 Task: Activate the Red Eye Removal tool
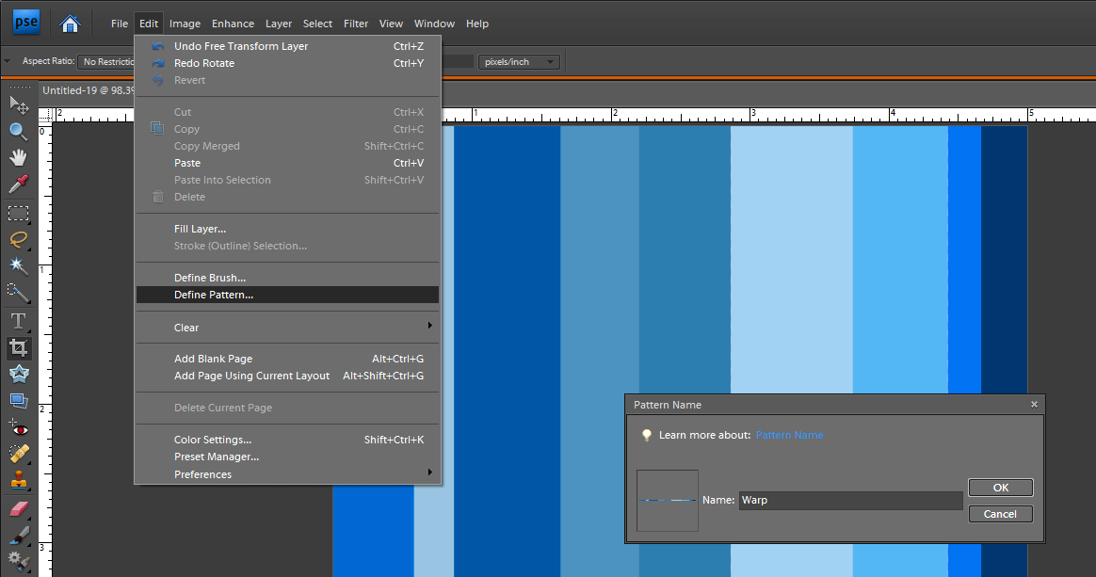[x=18, y=428]
